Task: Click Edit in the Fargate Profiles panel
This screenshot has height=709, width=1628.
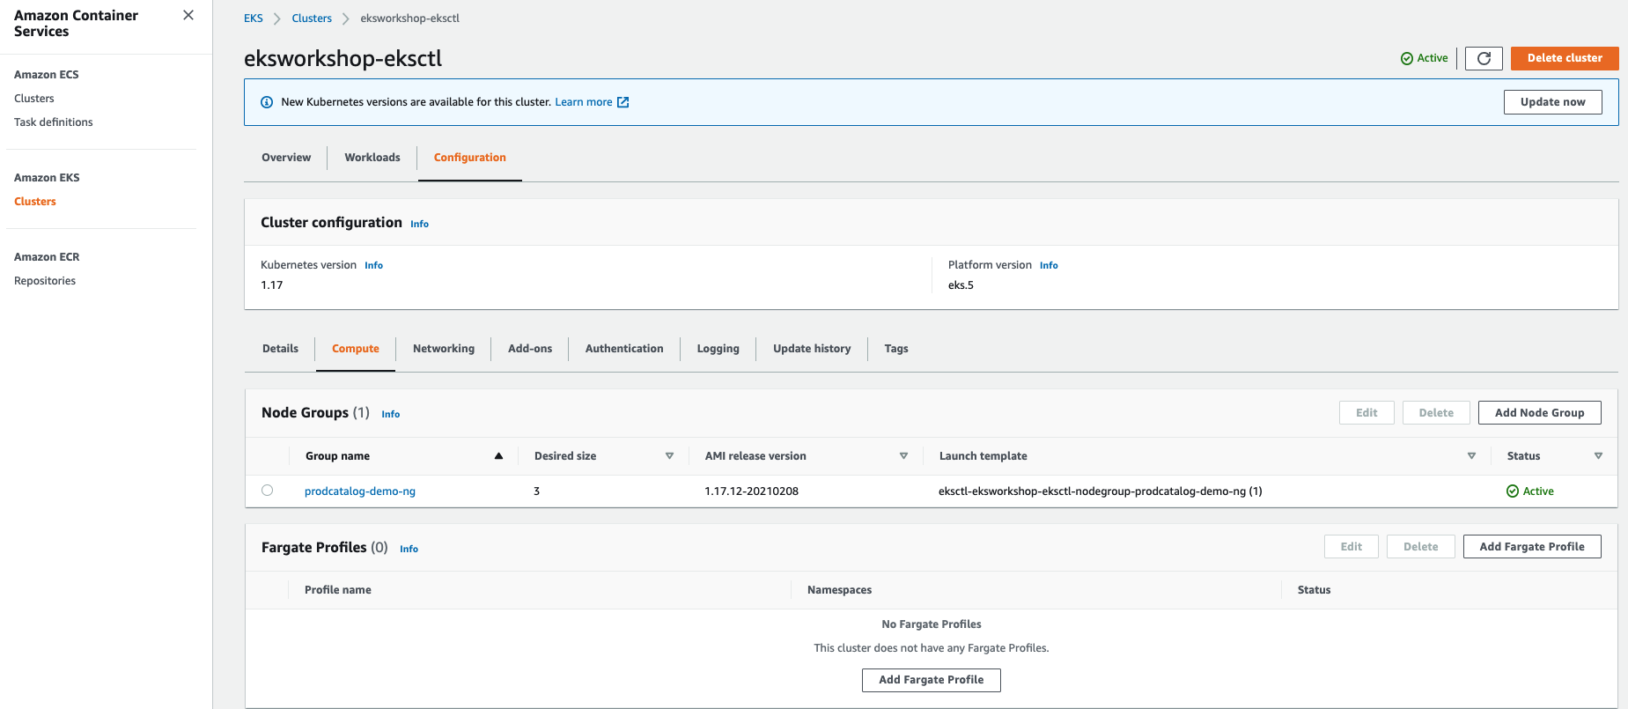Action: [1352, 547]
